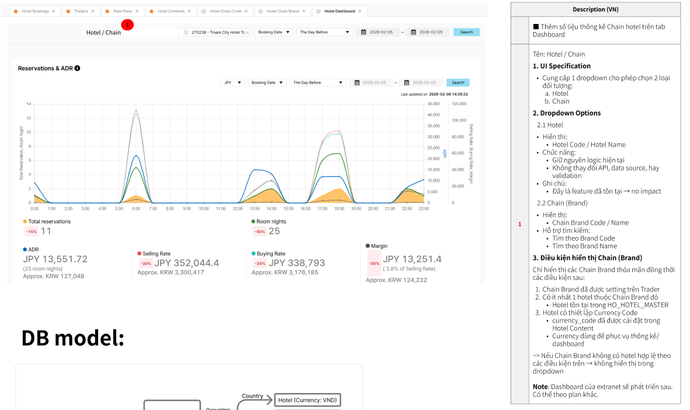Click the star icon on Hotel Bookings tab
This screenshot has width=690, height=410.
pos(16,11)
